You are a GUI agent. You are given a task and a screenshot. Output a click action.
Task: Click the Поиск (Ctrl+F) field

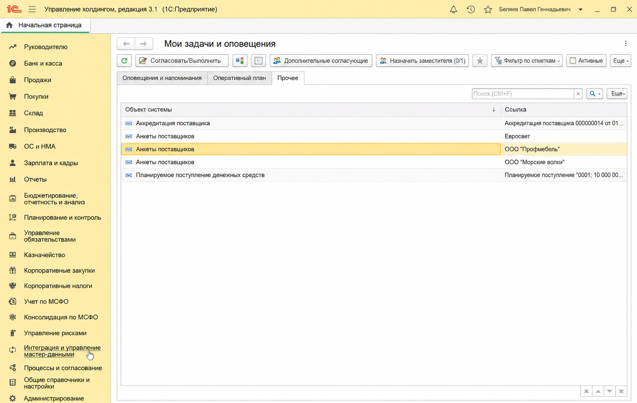tap(523, 94)
